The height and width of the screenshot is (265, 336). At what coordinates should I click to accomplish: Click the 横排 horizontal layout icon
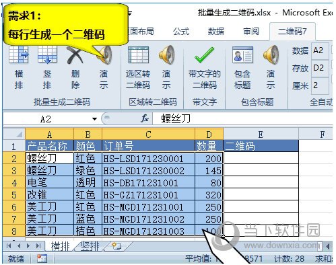click(18, 54)
